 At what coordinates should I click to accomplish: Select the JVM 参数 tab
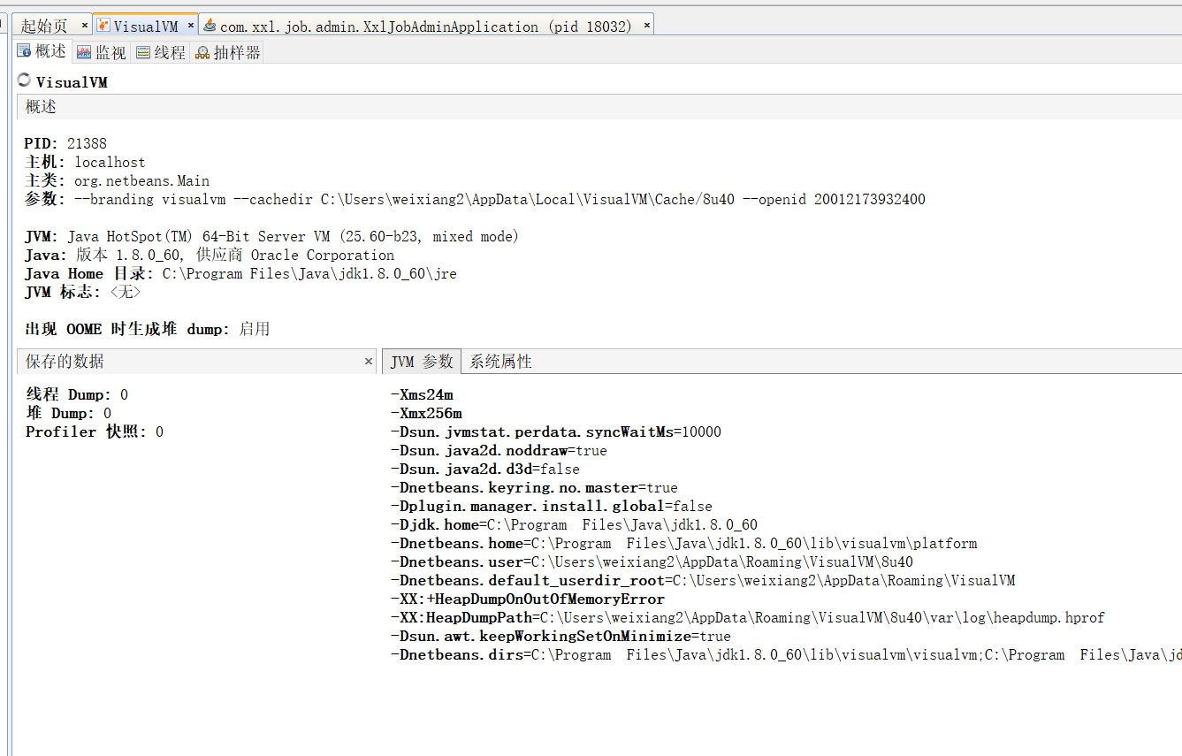pos(422,361)
